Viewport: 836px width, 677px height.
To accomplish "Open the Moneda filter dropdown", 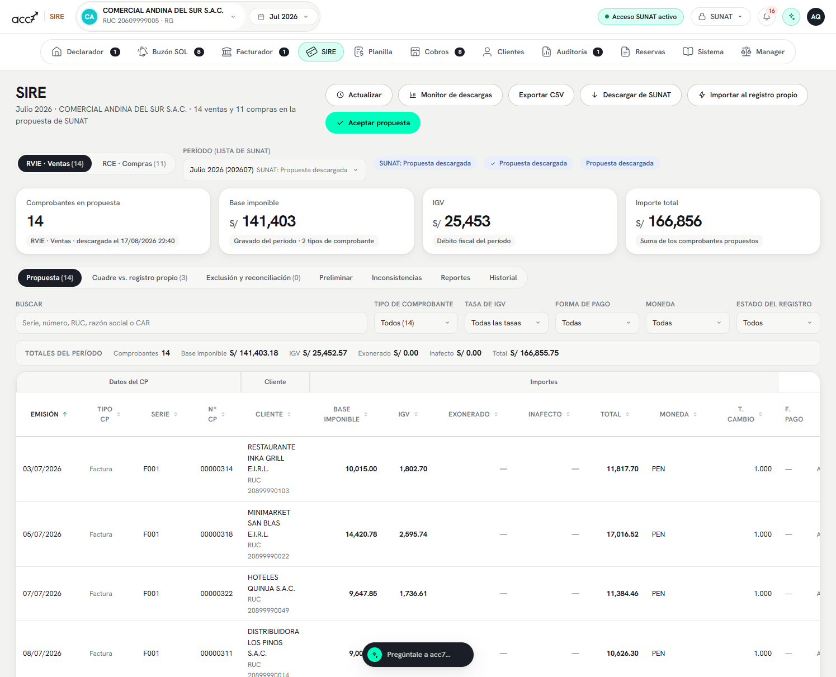I will click(x=687, y=323).
